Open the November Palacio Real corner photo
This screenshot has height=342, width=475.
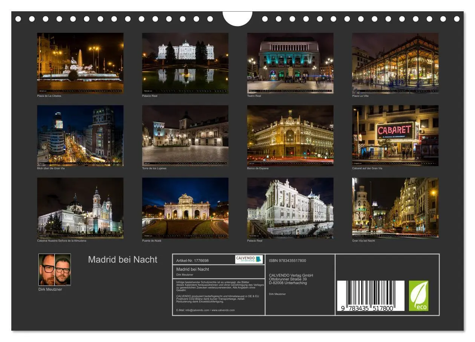[290, 208]
